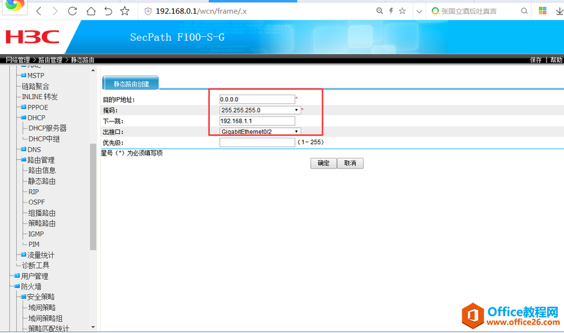This screenshot has width=564, height=333.
Task: Click the 确定 button
Action: (x=323, y=163)
